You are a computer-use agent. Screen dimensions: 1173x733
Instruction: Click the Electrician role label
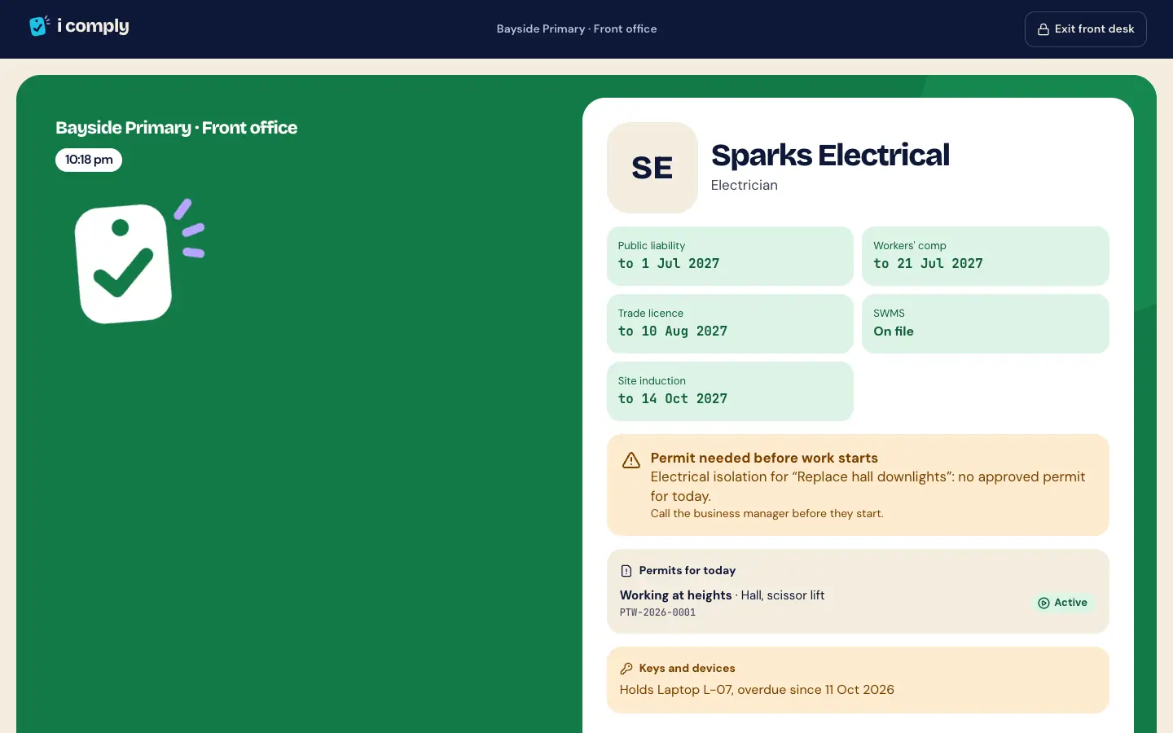point(745,185)
